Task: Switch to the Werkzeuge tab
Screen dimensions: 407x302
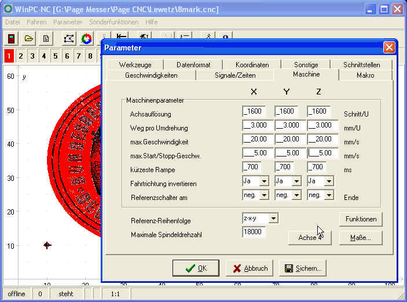Action: (x=135, y=65)
